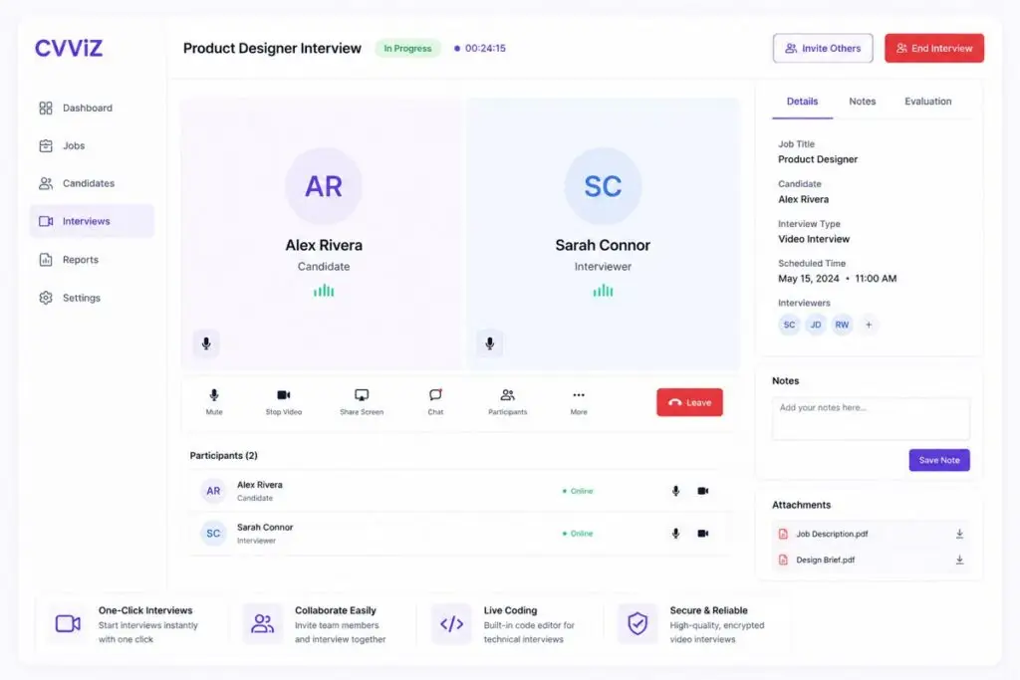Click the large AR avatar for Alex Rivera

pos(324,186)
